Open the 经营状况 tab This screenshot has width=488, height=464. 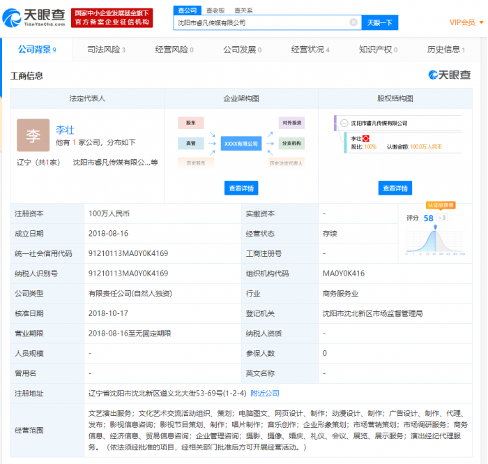point(310,50)
